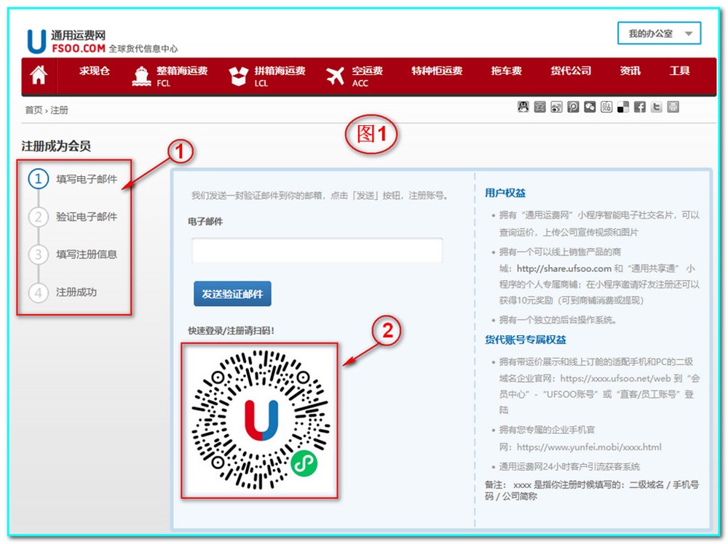Image resolution: width=728 pixels, height=544 pixels.
Task: Click the 首页 breadcrumb link
Action: click(33, 111)
